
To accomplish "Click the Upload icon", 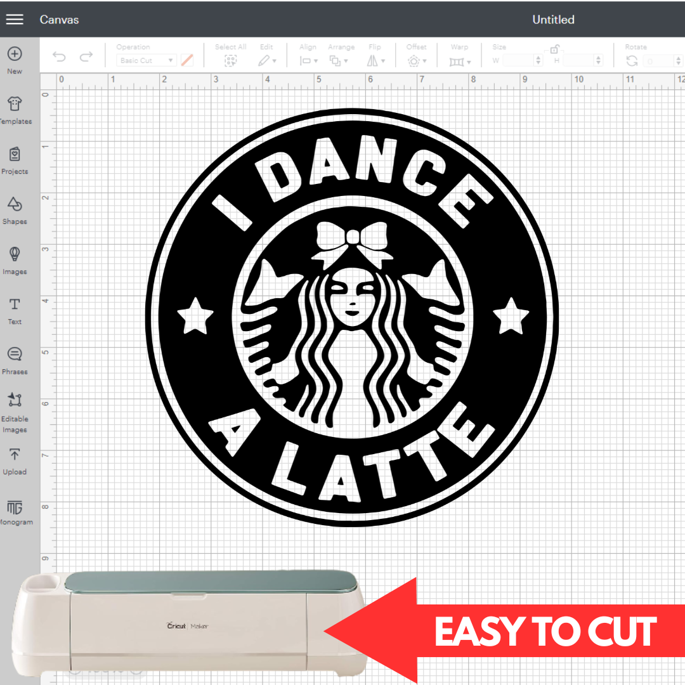I will (x=15, y=454).
